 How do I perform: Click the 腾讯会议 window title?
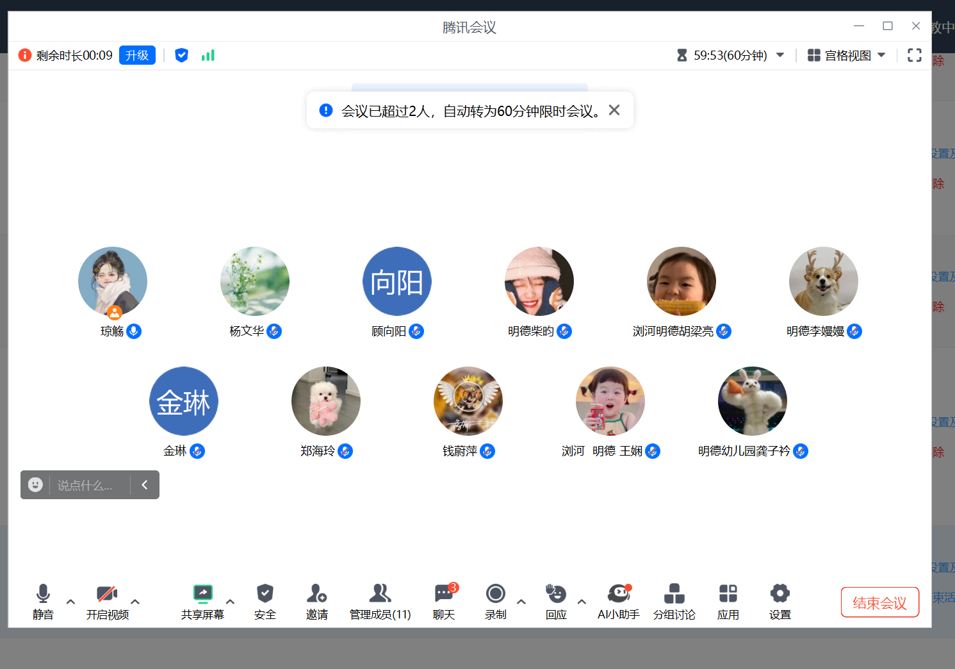click(x=469, y=28)
